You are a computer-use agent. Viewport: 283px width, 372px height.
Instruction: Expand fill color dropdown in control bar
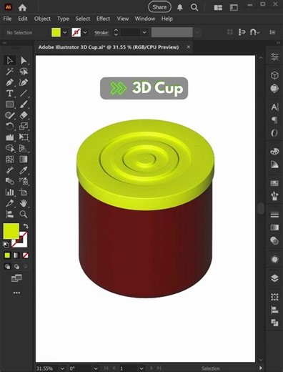coord(64,32)
